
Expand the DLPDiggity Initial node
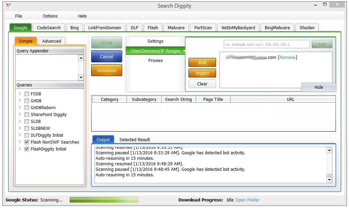pyautogui.click(x=20, y=135)
